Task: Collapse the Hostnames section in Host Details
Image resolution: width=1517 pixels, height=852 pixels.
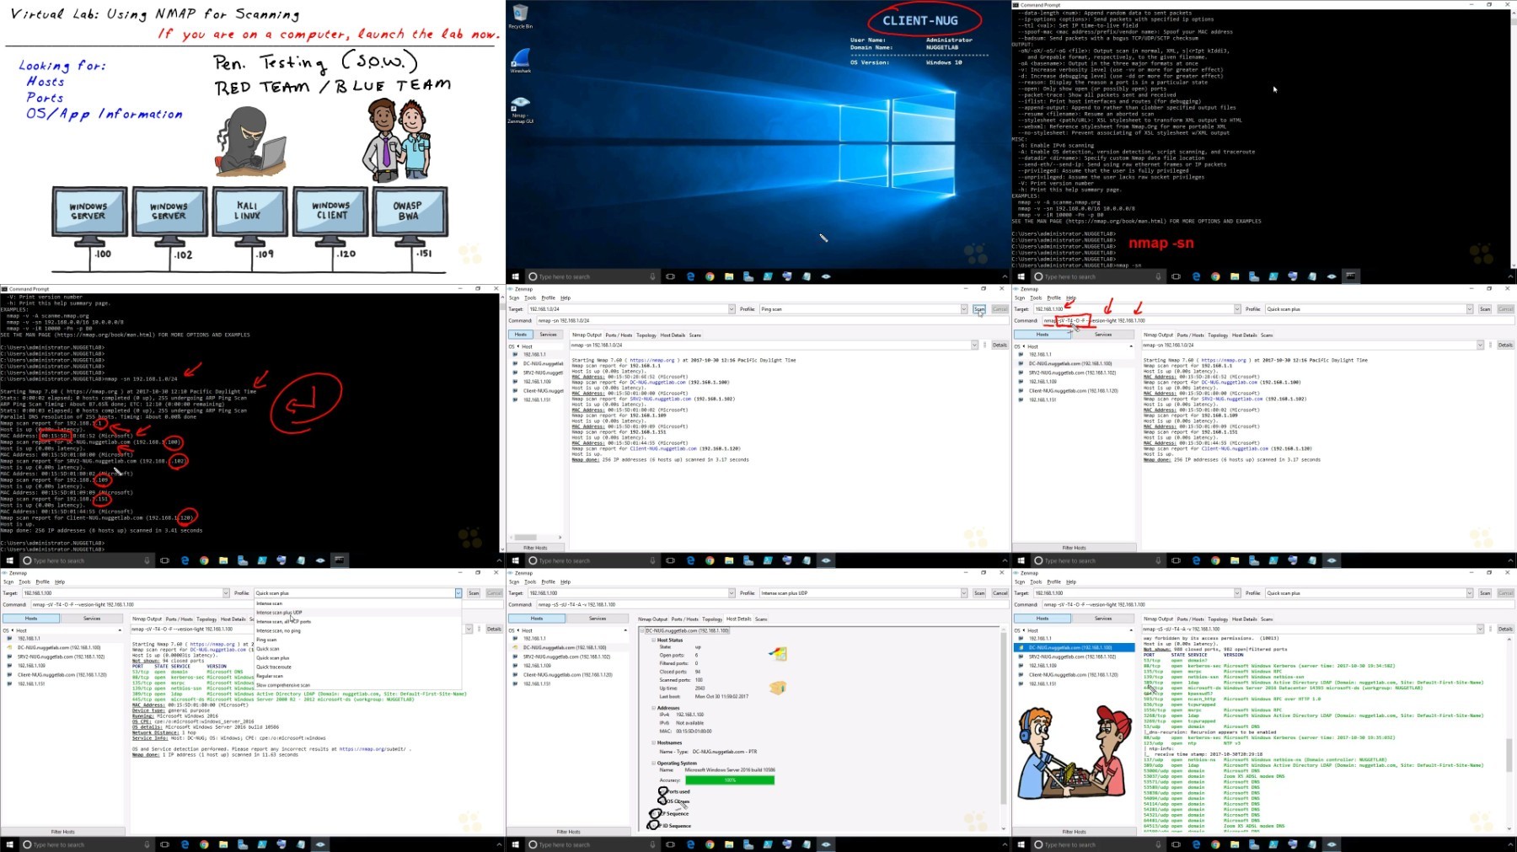Action: click(652, 742)
